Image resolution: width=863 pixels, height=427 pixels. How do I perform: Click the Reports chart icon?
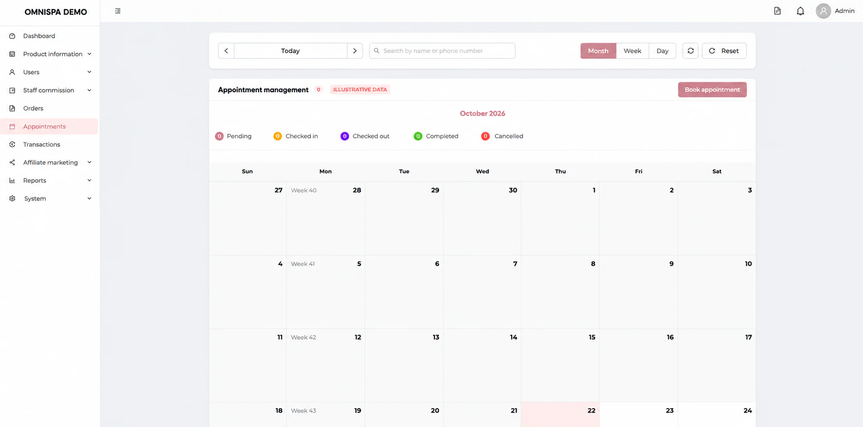(x=12, y=180)
